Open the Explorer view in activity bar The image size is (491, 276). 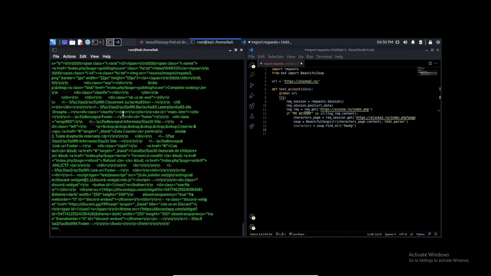252,65
